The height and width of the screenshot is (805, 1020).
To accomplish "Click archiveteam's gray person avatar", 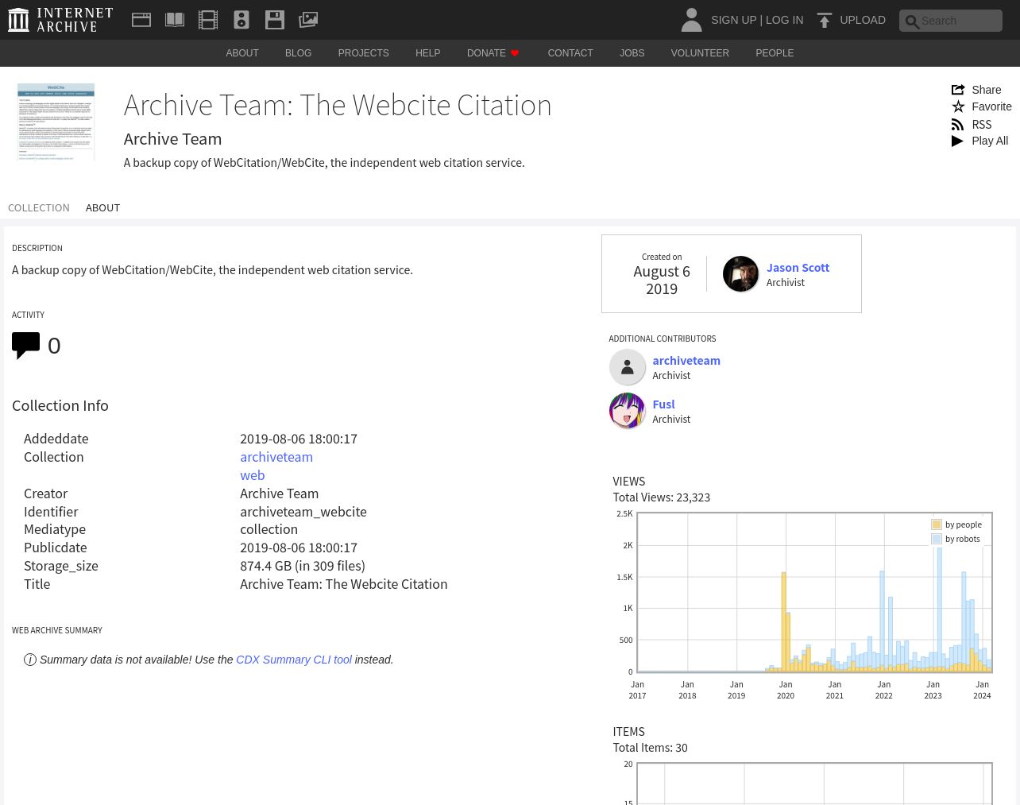I will (x=627, y=367).
